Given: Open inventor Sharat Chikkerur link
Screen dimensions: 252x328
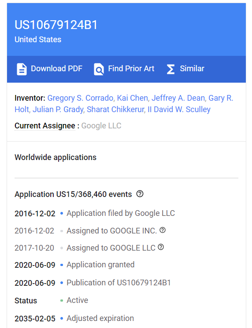Looking at the screenshot, I should 115,109.
